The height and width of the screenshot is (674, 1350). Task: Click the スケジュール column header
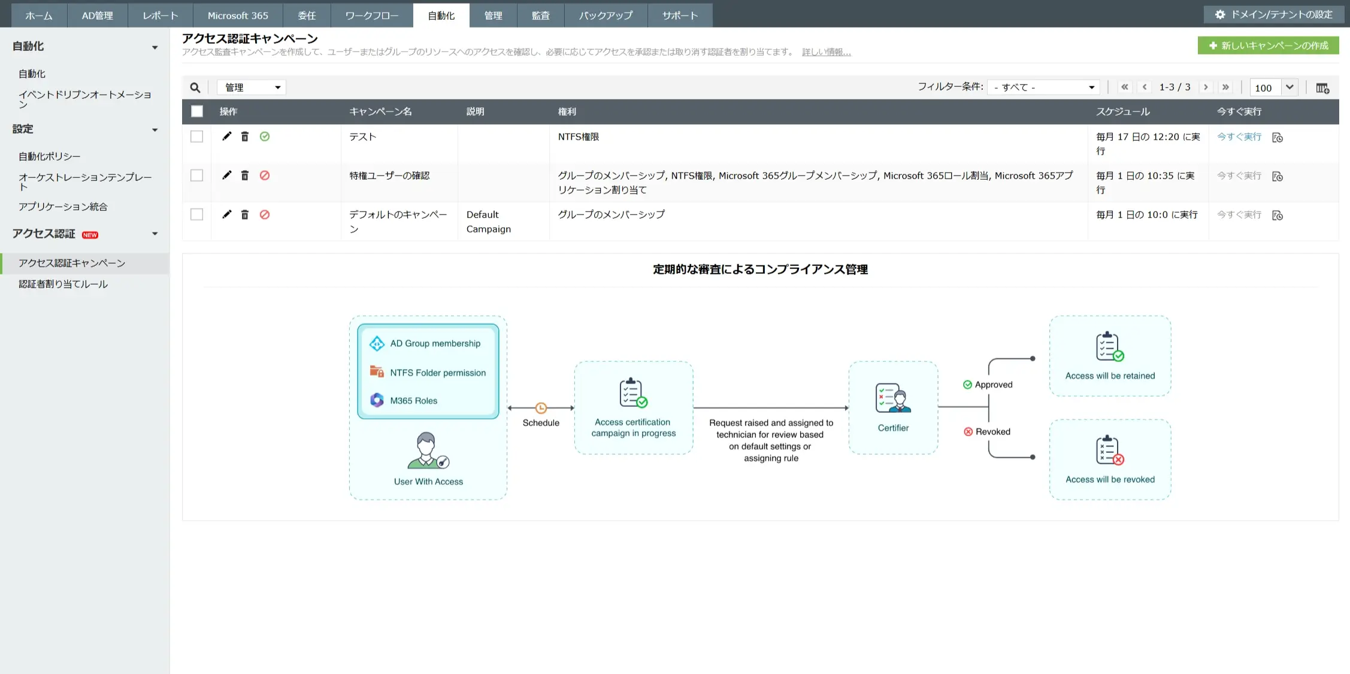[1123, 111]
